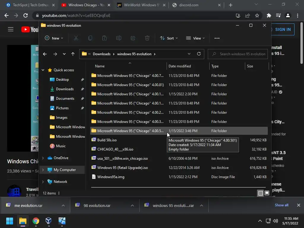This screenshot has height=228, width=304.
Task: Switch to details view layout icon
Action: (260, 193)
